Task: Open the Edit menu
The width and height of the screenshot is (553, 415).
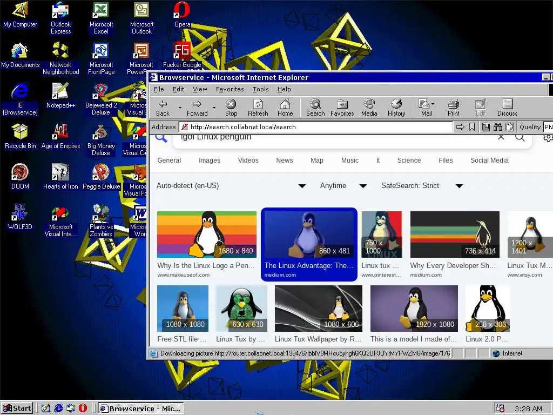Action: [178, 89]
